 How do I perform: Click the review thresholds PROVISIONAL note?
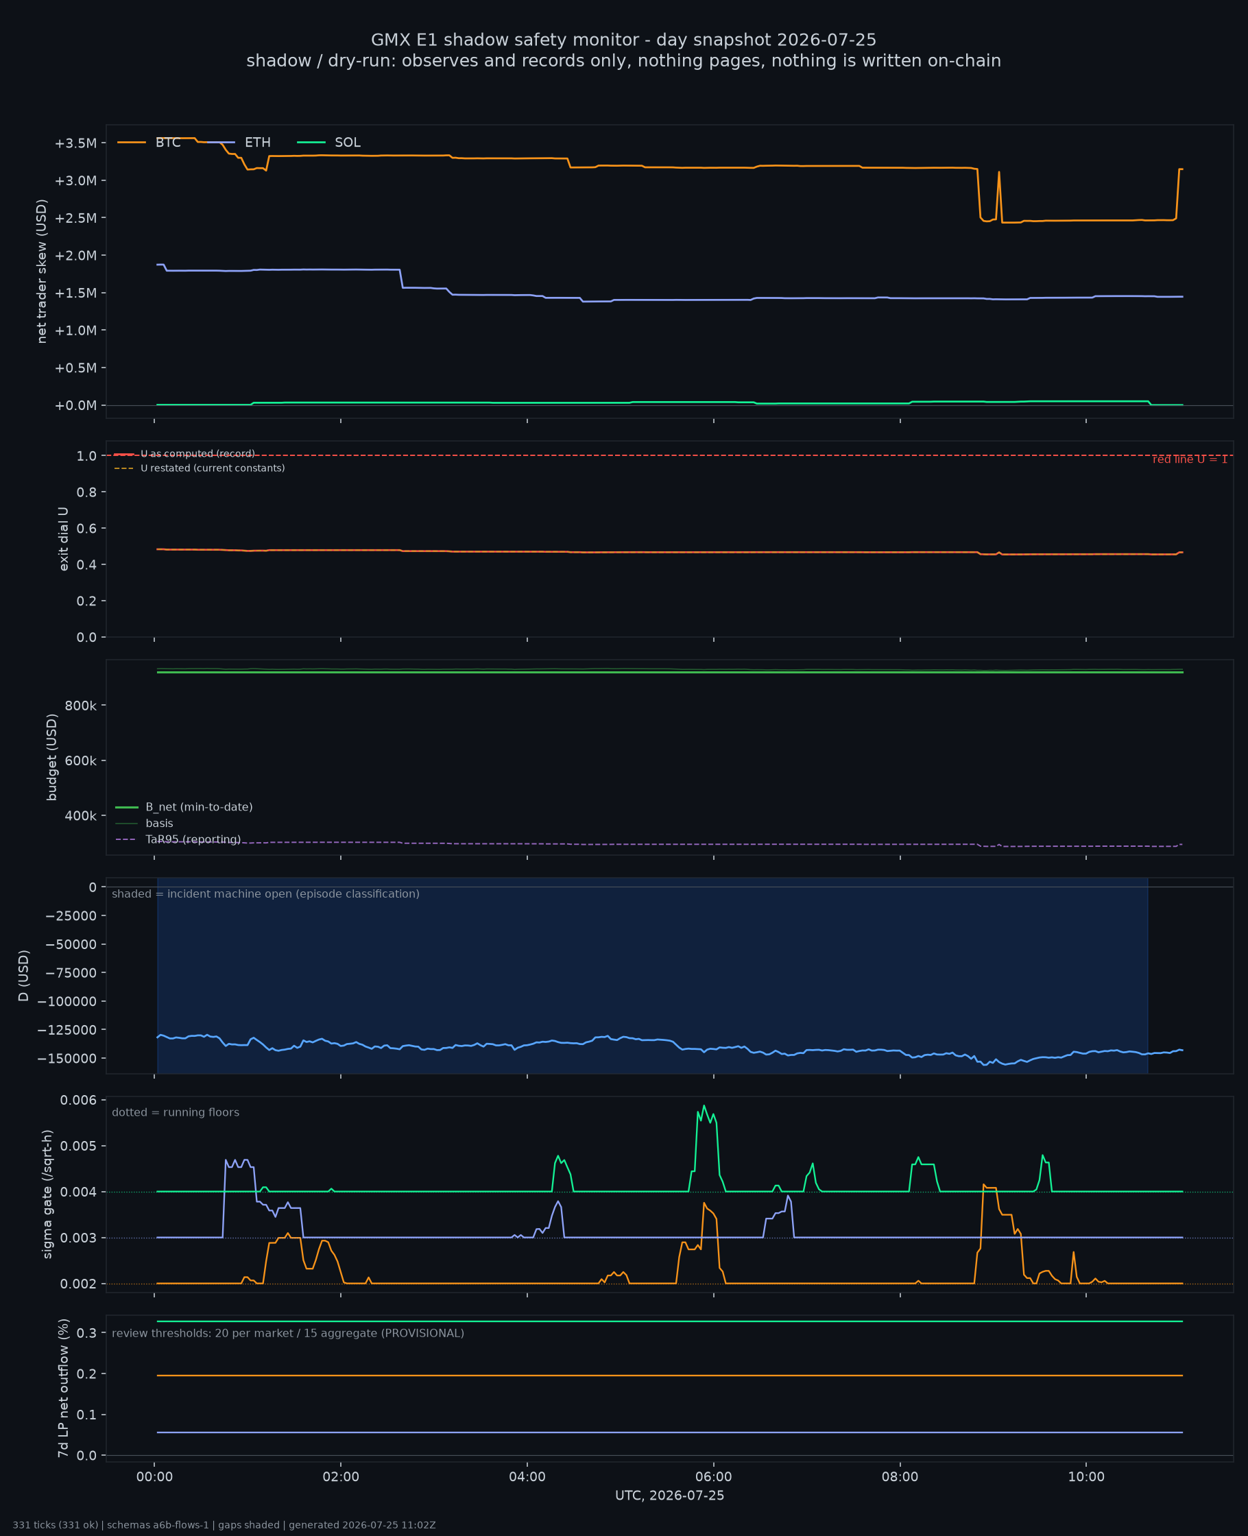[287, 1333]
